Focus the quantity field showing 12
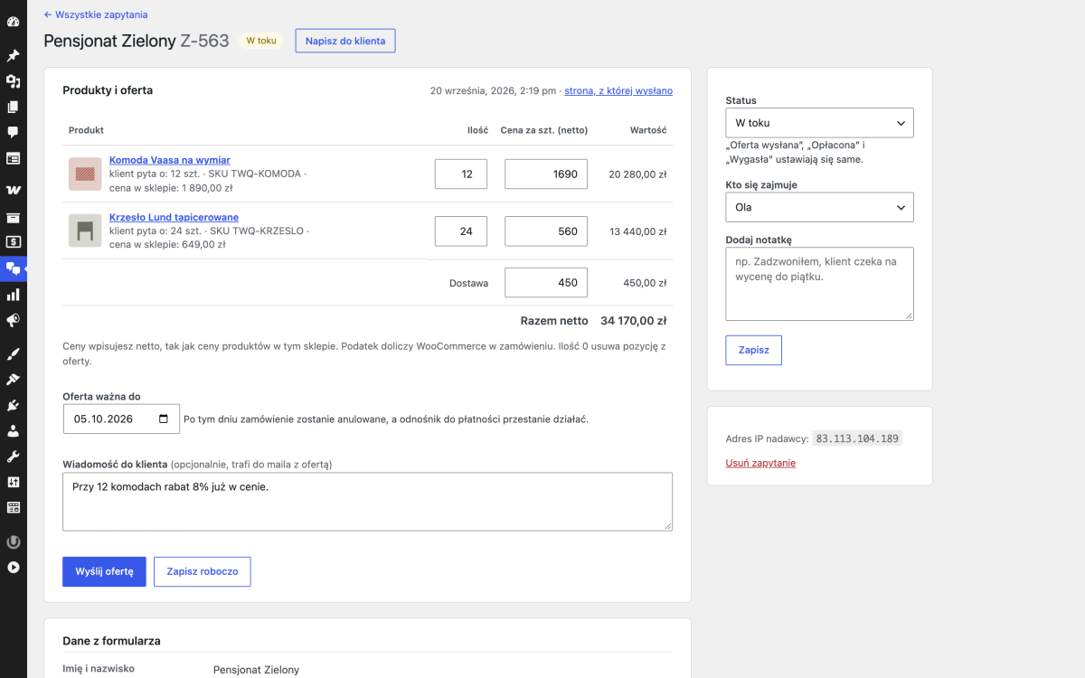Screen dimensions: 1085x678 [461, 174]
